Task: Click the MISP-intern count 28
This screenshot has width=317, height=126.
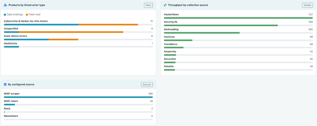Action: pos(151,101)
